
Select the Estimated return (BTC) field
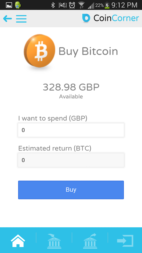click(x=71, y=160)
